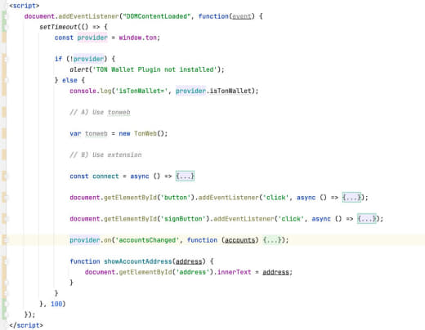Click gutter fold marker beside 'if (!provider)' line
This screenshot has height=330, width=425.
(5, 59)
